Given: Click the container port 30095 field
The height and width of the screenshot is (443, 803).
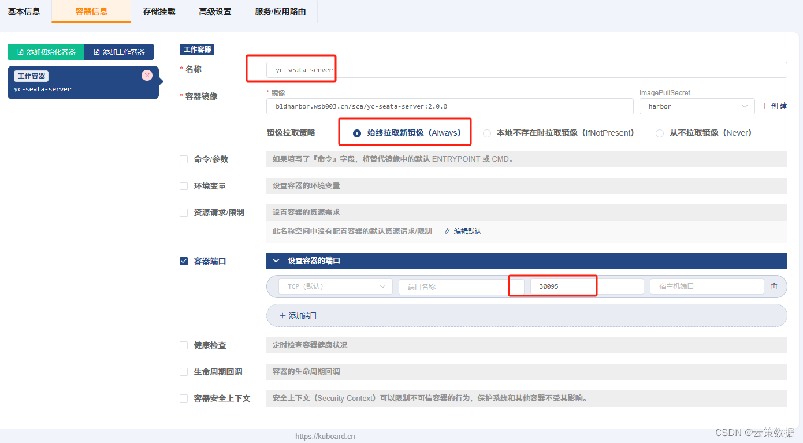Looking at the screenshot, I should click(x=587, y=286).
